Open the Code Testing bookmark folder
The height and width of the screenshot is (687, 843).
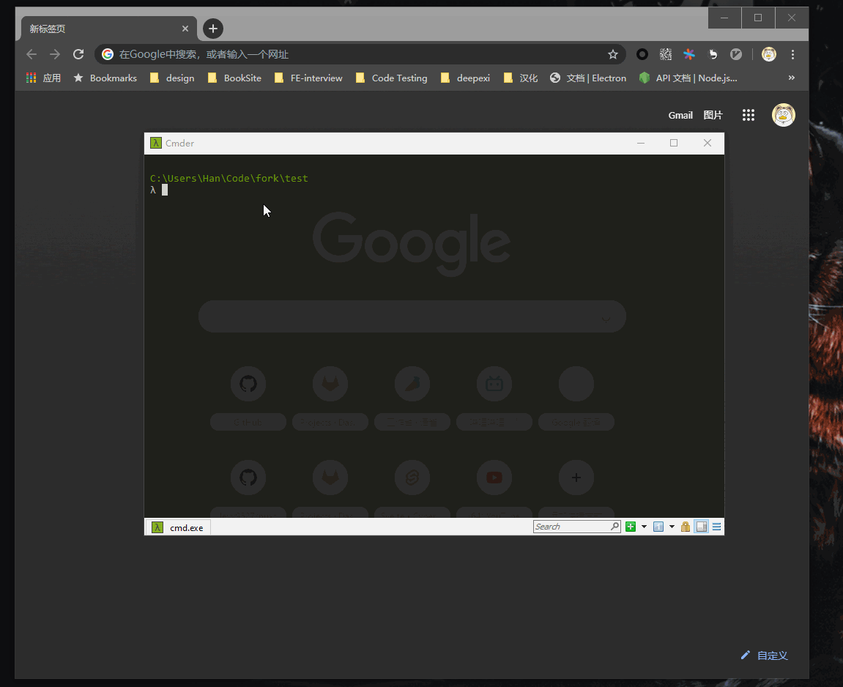click(392, 78)
